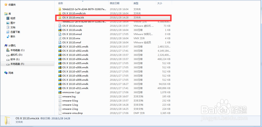This screenshot has height=127, width=262.
Task: Select the 本地磁盘 (F:) drive icon
Action: 8,64
